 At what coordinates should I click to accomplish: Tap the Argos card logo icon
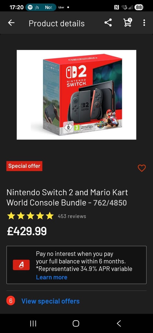21,265
